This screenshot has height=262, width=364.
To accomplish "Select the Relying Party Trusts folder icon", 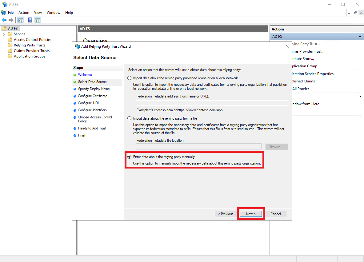I will coord(10,45).
